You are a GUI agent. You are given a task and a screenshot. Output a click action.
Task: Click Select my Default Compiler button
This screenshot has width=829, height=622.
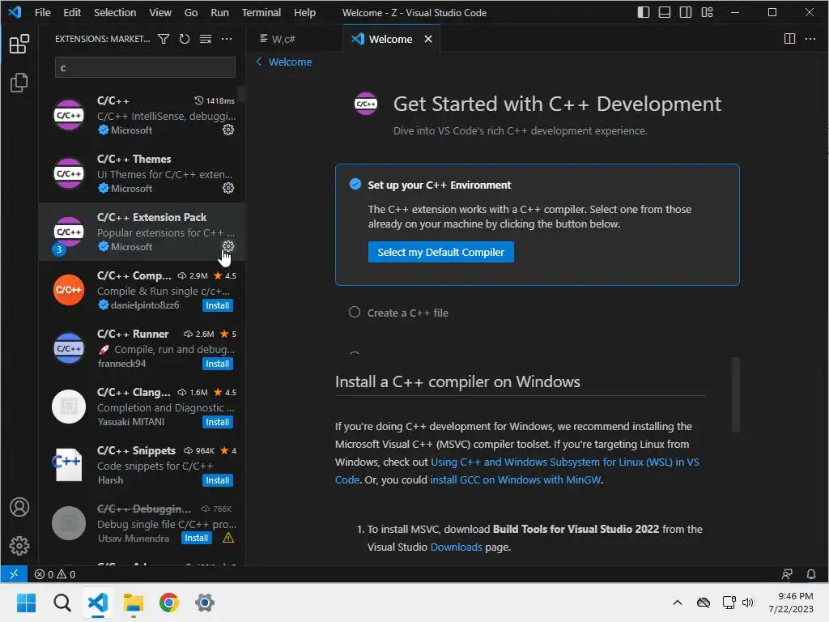coord(441,252)
